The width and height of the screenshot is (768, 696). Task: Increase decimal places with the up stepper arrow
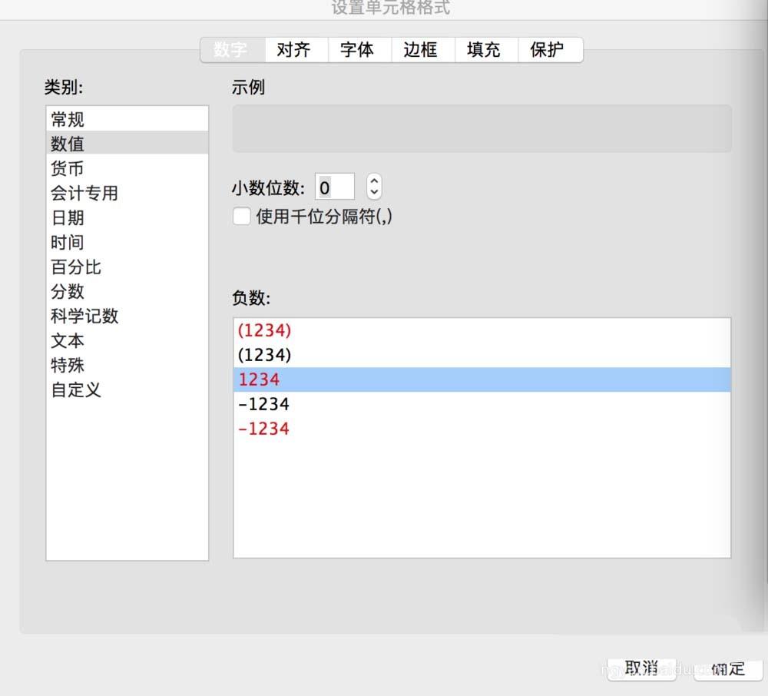[x=373, y=181]
